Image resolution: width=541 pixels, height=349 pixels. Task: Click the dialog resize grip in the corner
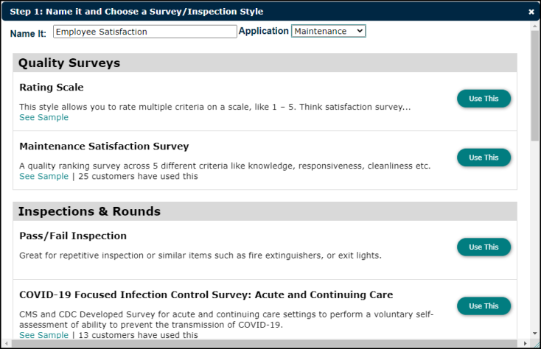[x=536, y=344]
